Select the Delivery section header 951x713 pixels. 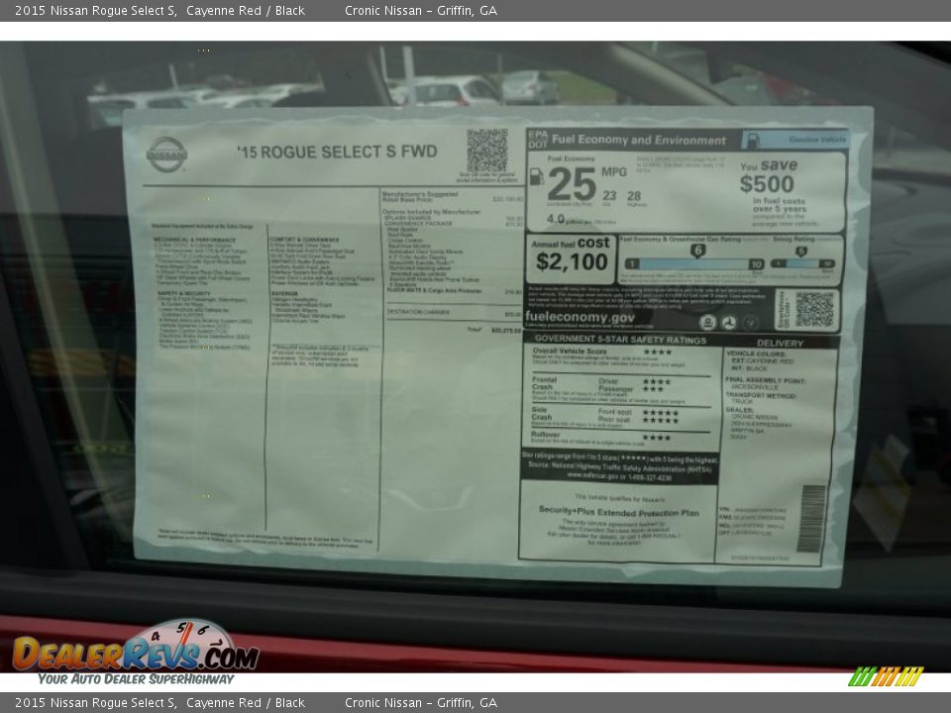(781, 343)
